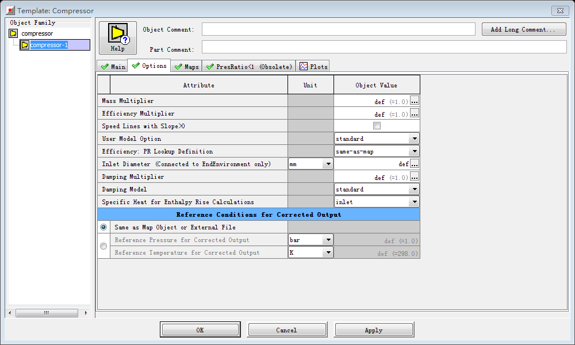Open value selector for Inlet Diameter

(415, 164)
